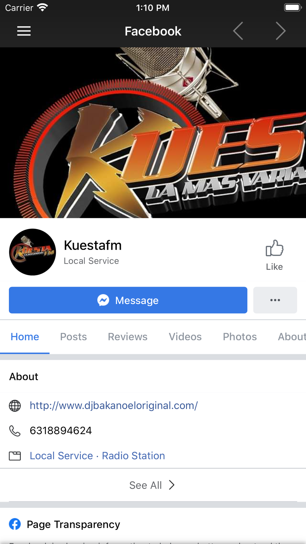
Task: Expand See All about details
Action: coord(152,485)
